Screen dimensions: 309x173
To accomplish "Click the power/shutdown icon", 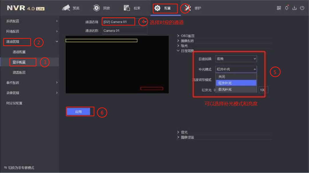I will click(x=302, y=8).
